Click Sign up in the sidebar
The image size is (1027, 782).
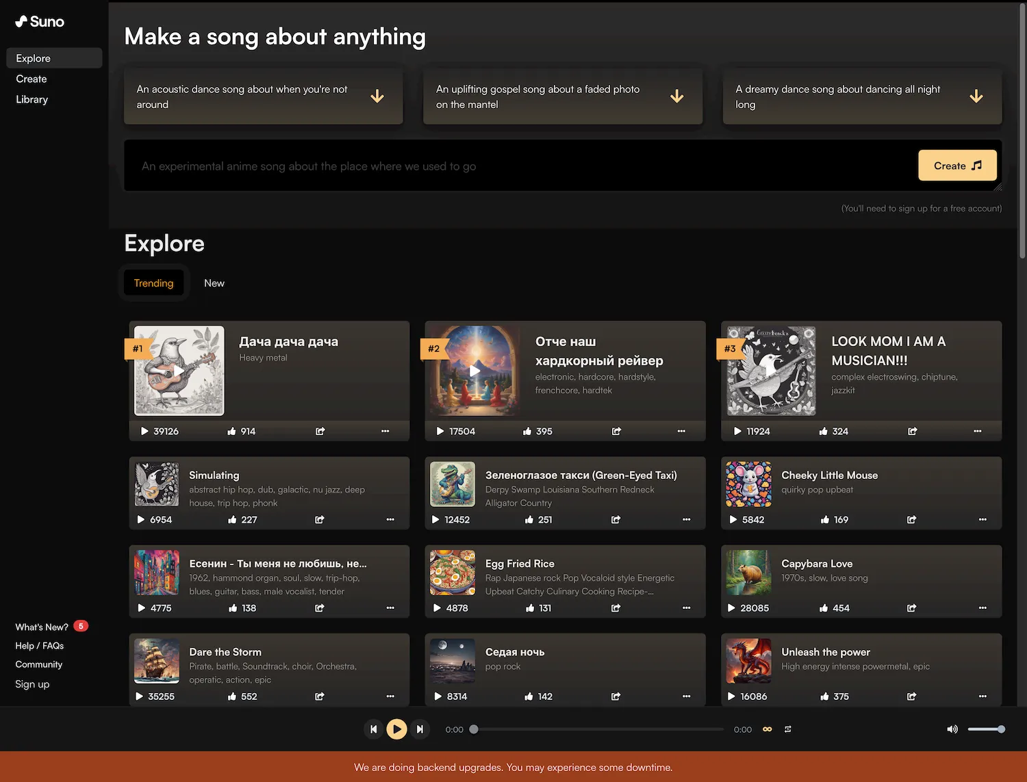(x=32, y=684)
